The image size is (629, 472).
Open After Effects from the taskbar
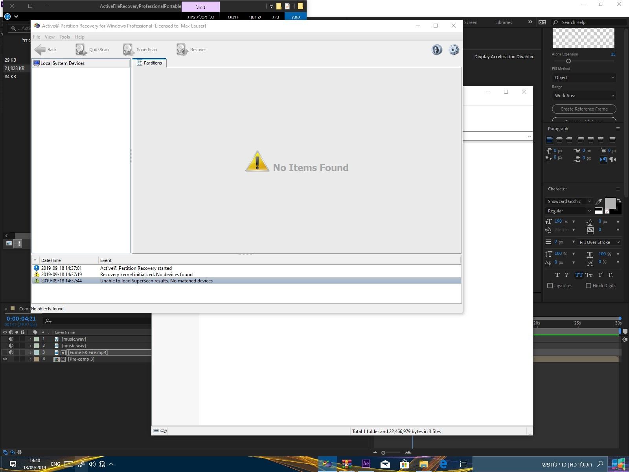366,464
